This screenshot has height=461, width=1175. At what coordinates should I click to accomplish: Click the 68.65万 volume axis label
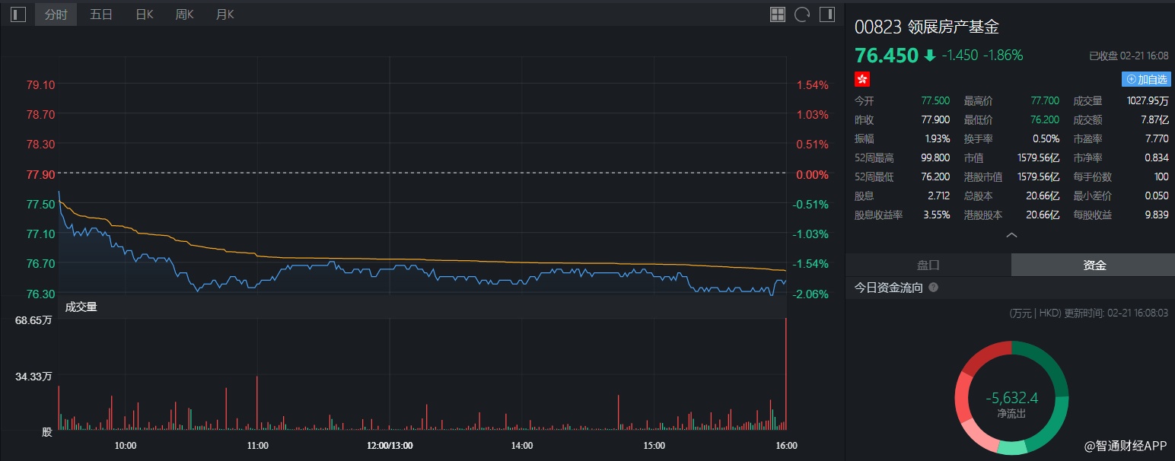pos(33,320)
